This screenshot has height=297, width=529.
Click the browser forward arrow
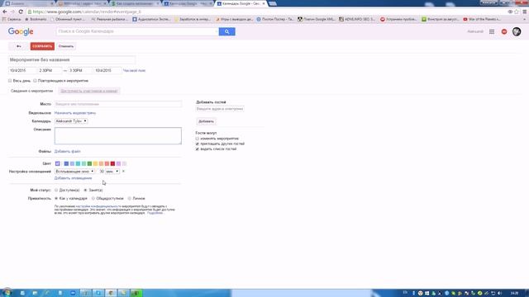[12, 12]
